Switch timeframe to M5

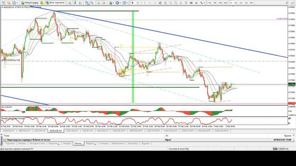click(215, 3)
